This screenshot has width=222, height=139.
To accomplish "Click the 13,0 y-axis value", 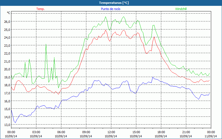I will pos(7,125).
